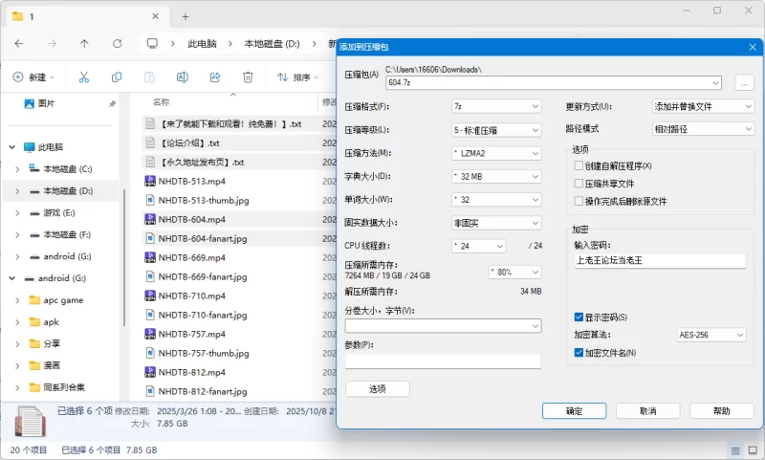Open the CPU 线程数 dropdown
This screenshot has height=460, width=765.
(479, 247)
